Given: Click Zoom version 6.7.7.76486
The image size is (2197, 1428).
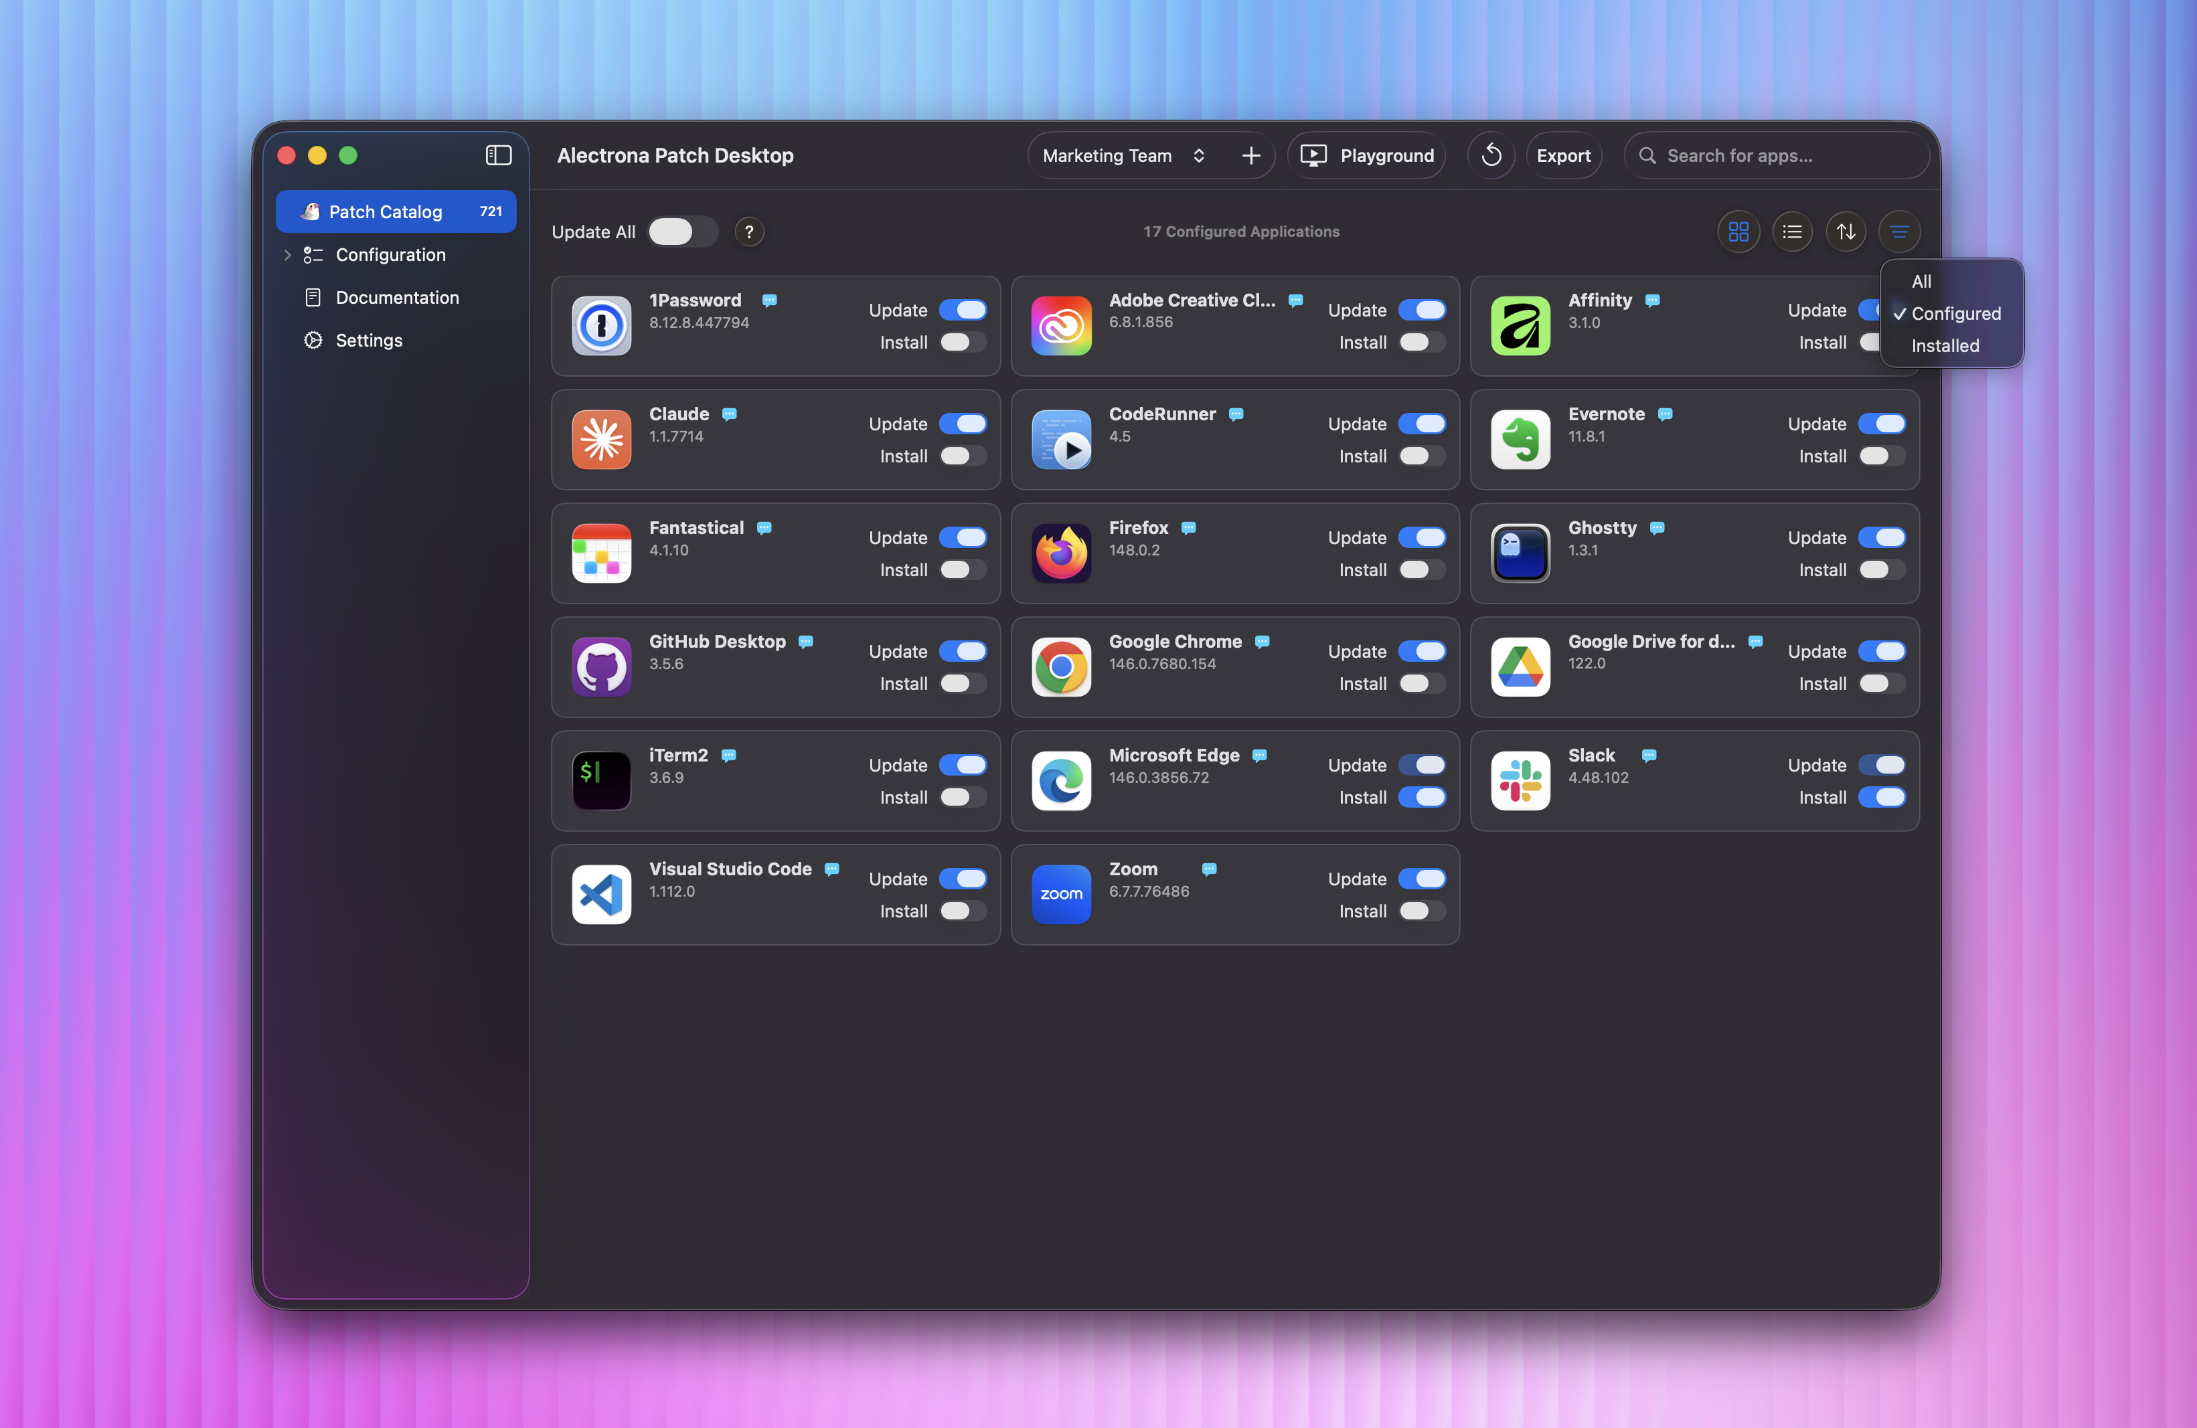Looking at the screenshot, I should 1148,891.
